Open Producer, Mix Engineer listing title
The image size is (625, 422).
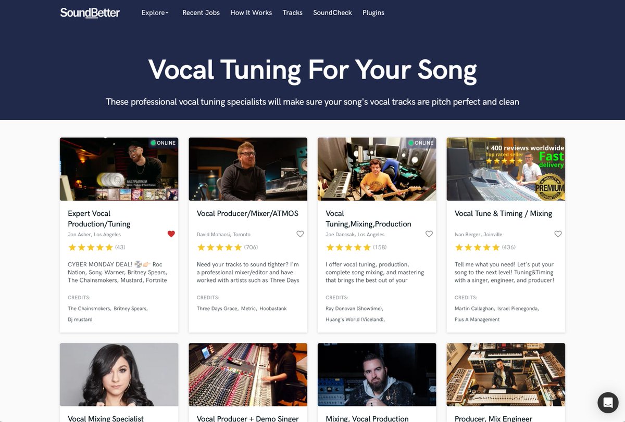[x=493, y=418]
